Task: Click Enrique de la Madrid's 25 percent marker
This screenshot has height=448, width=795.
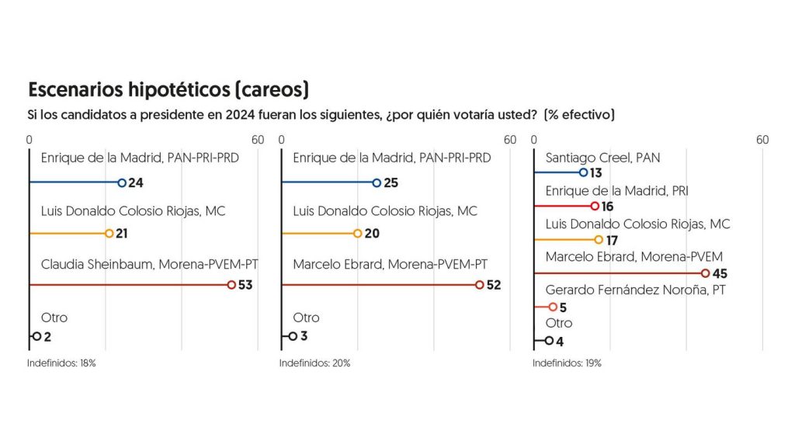Action: point(377,183)
